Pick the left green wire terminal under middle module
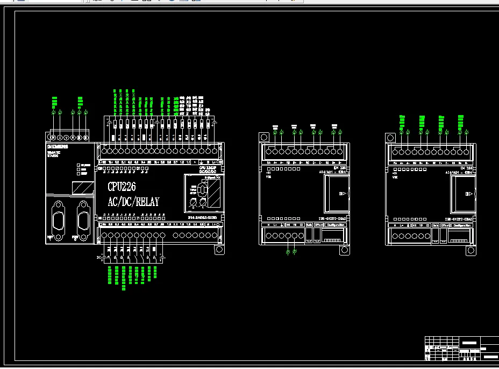Image resolution: width=499 pixels, height=369 pixels. [x=288, y=252]
